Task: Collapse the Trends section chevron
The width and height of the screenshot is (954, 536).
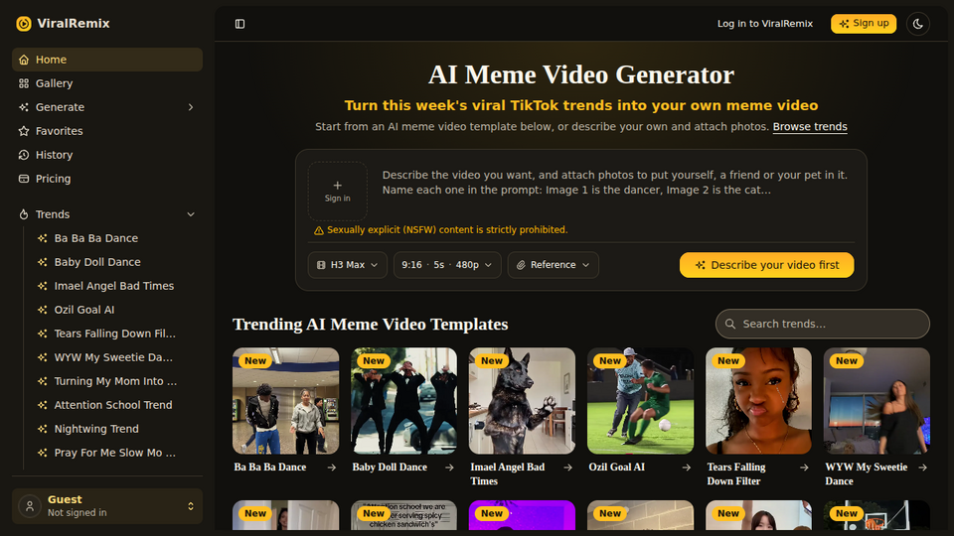Action: pos(191,214)
